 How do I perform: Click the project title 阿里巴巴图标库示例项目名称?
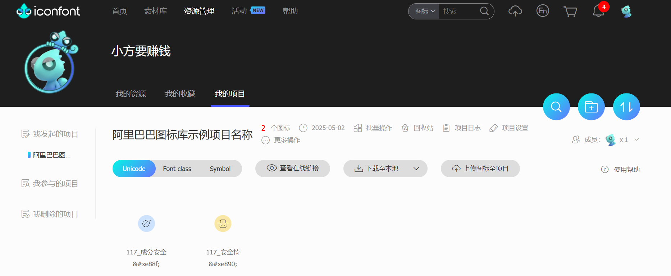pos(182,135)
